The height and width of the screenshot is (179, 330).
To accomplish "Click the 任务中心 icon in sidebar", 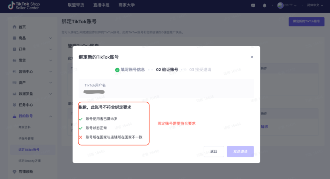I will 14,105.
